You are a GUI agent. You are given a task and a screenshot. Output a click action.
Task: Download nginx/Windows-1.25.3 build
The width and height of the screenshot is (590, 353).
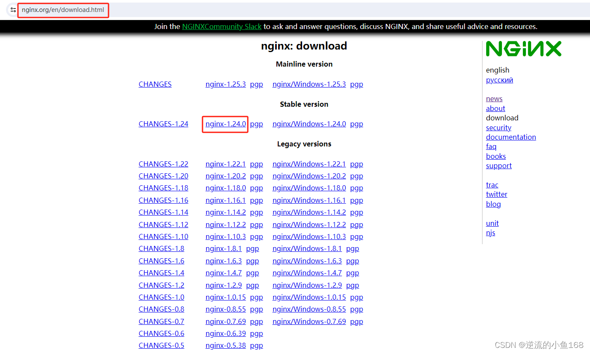(x=309, y=84)
